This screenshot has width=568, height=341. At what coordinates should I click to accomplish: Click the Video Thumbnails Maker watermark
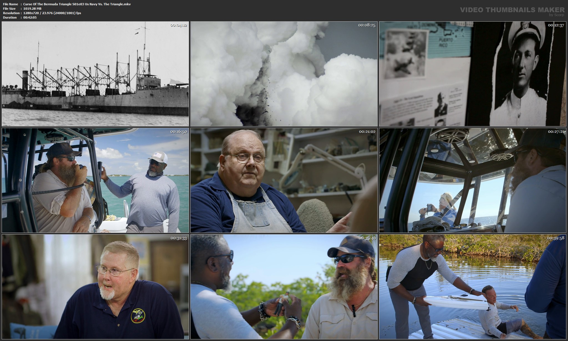[x=512, y=10]
